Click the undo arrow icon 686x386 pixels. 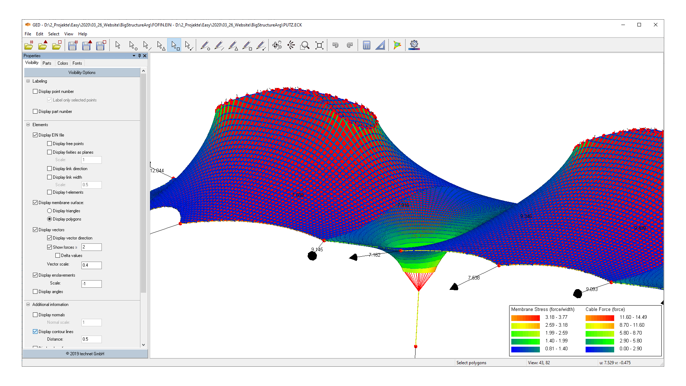click(x=335, y=45)
